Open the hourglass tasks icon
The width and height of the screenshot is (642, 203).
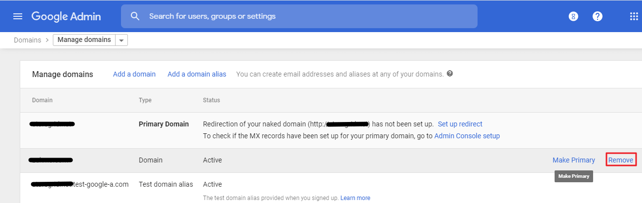573,16
